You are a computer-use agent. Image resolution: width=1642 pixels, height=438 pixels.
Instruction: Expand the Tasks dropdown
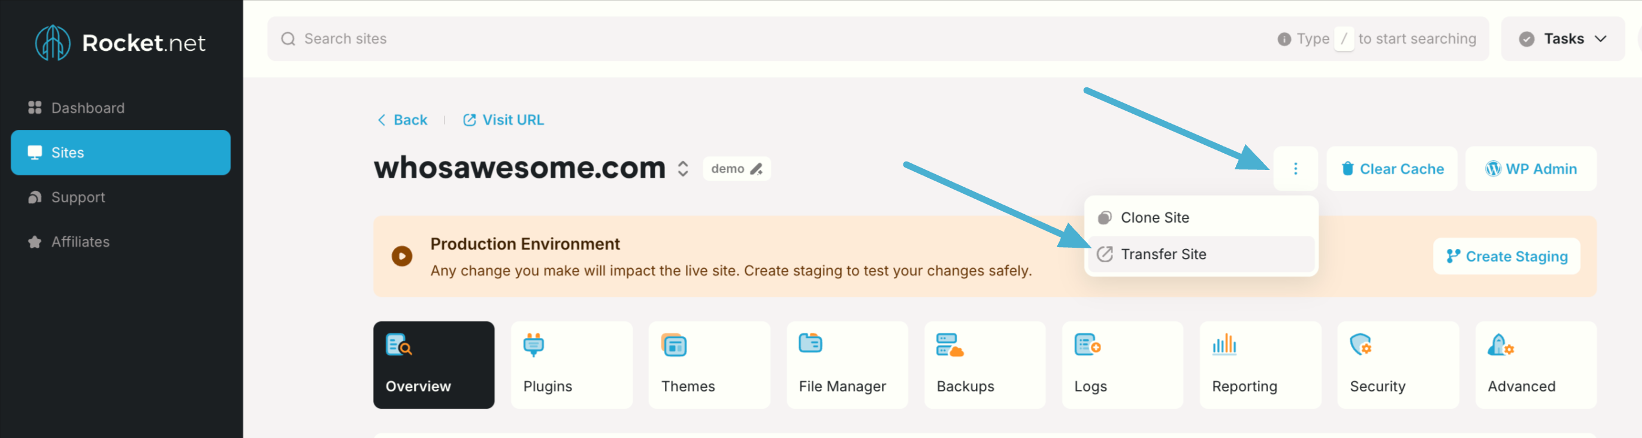pos(1562,39)
